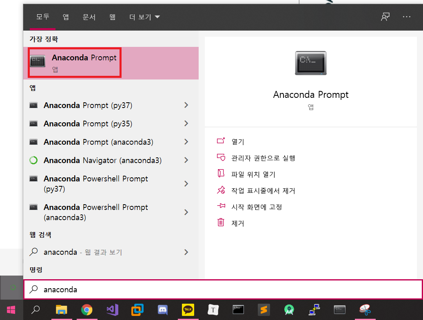Click the taskbar search magnifier icon
This screenshot has width=423, height=320.
(x=35, y=310)
